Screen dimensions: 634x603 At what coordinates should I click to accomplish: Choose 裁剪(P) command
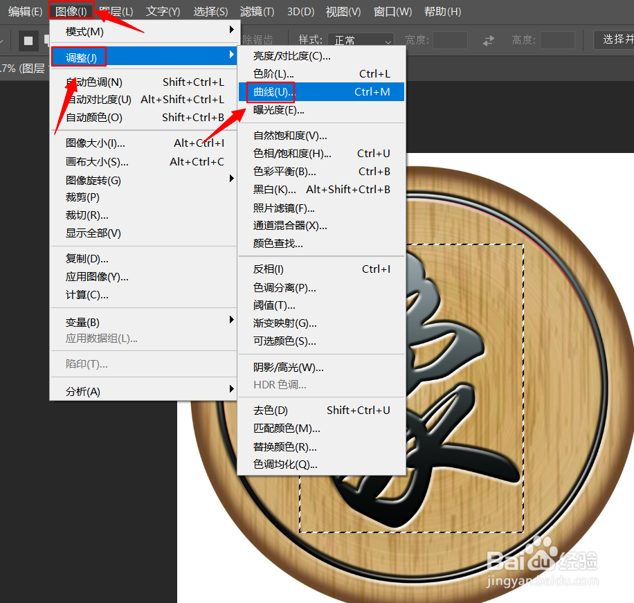[143, 197]
